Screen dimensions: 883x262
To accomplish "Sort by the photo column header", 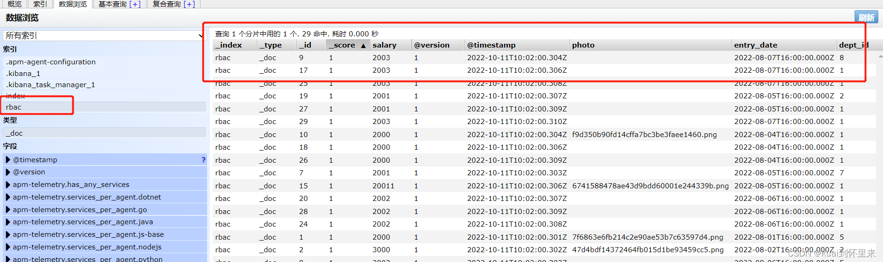I will [651, 45].
